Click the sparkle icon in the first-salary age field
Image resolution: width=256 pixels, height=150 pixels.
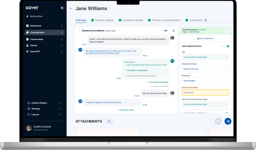(x=226, y=104)
